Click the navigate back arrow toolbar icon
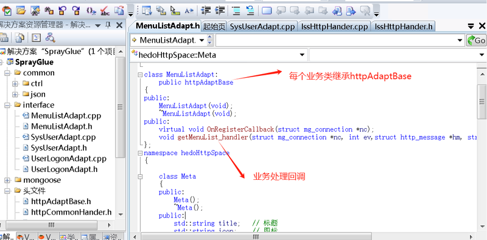Image resolution: width=487 pixels, height=240 pixels. pyautogui.click(x=63, y=11)
